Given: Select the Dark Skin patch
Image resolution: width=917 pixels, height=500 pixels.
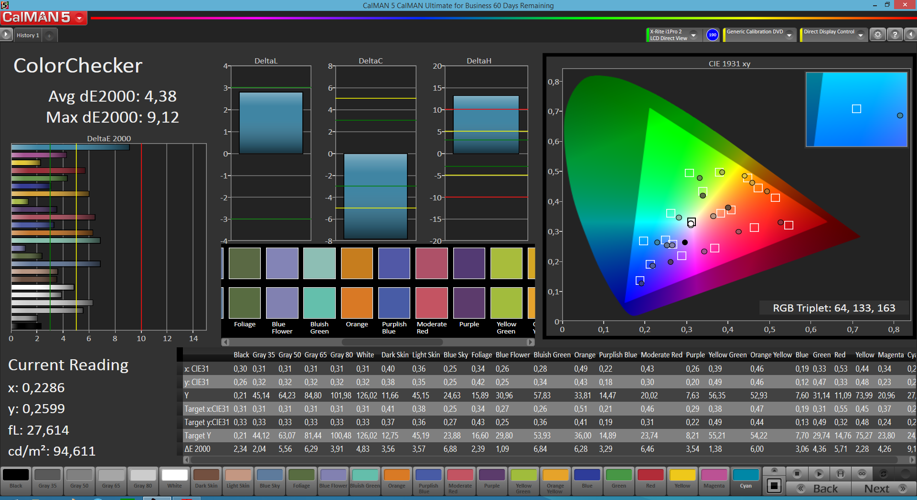Looking at the screenshot, I should tap(206, 480).
